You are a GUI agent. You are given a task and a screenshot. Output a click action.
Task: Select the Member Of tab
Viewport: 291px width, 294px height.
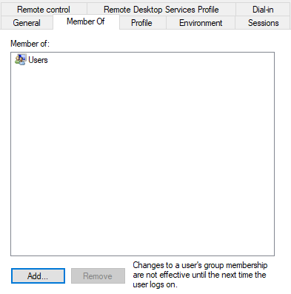86,21
